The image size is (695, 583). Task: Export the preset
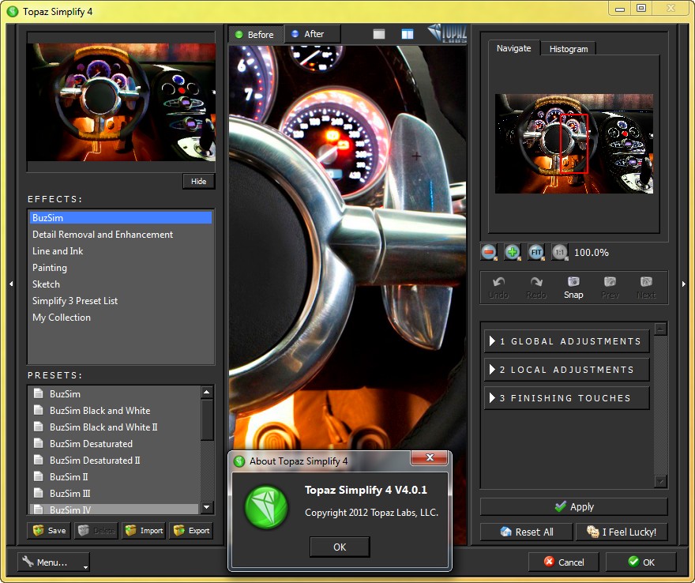point(191,530)
